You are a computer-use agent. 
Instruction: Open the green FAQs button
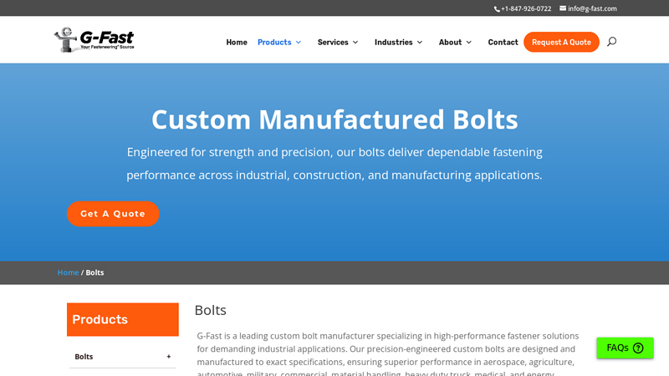tap(625, 348)
